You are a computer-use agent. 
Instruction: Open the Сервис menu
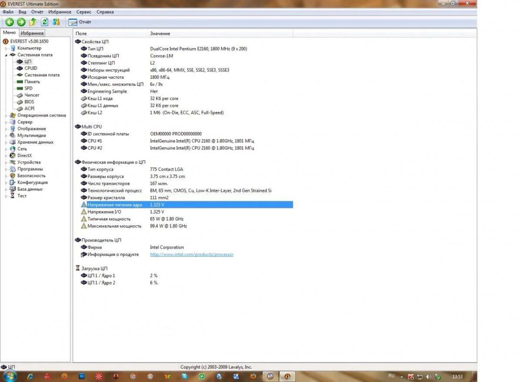pyautogui.click(x=84, y=12)
